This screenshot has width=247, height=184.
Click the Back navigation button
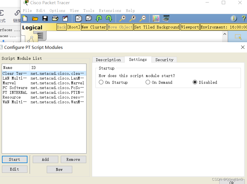click(x=61, y=27)
